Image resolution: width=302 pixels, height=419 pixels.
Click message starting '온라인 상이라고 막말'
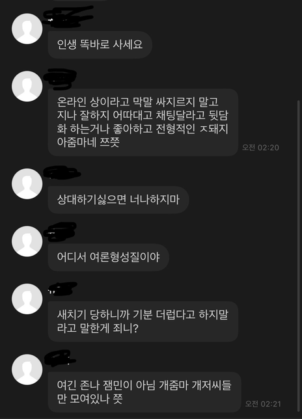pyautogui.click(x=143, y=122)
